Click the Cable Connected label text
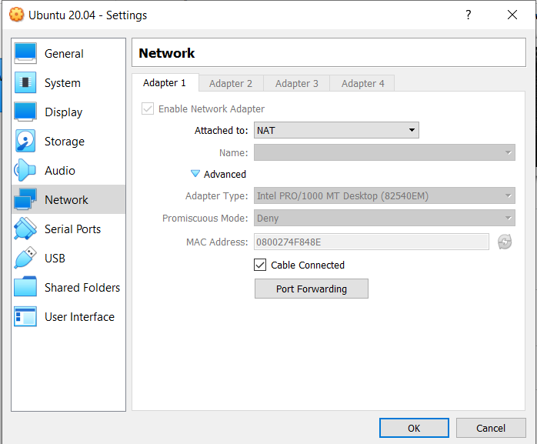This screenshot has width=537, height=444. pos(308,265)
